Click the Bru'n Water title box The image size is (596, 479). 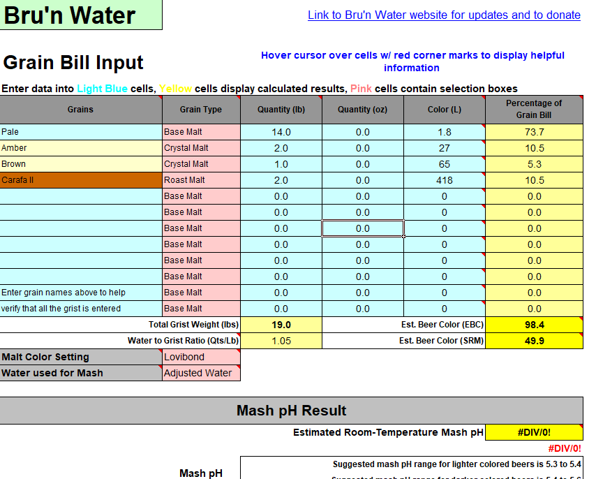tap(81, 15)
